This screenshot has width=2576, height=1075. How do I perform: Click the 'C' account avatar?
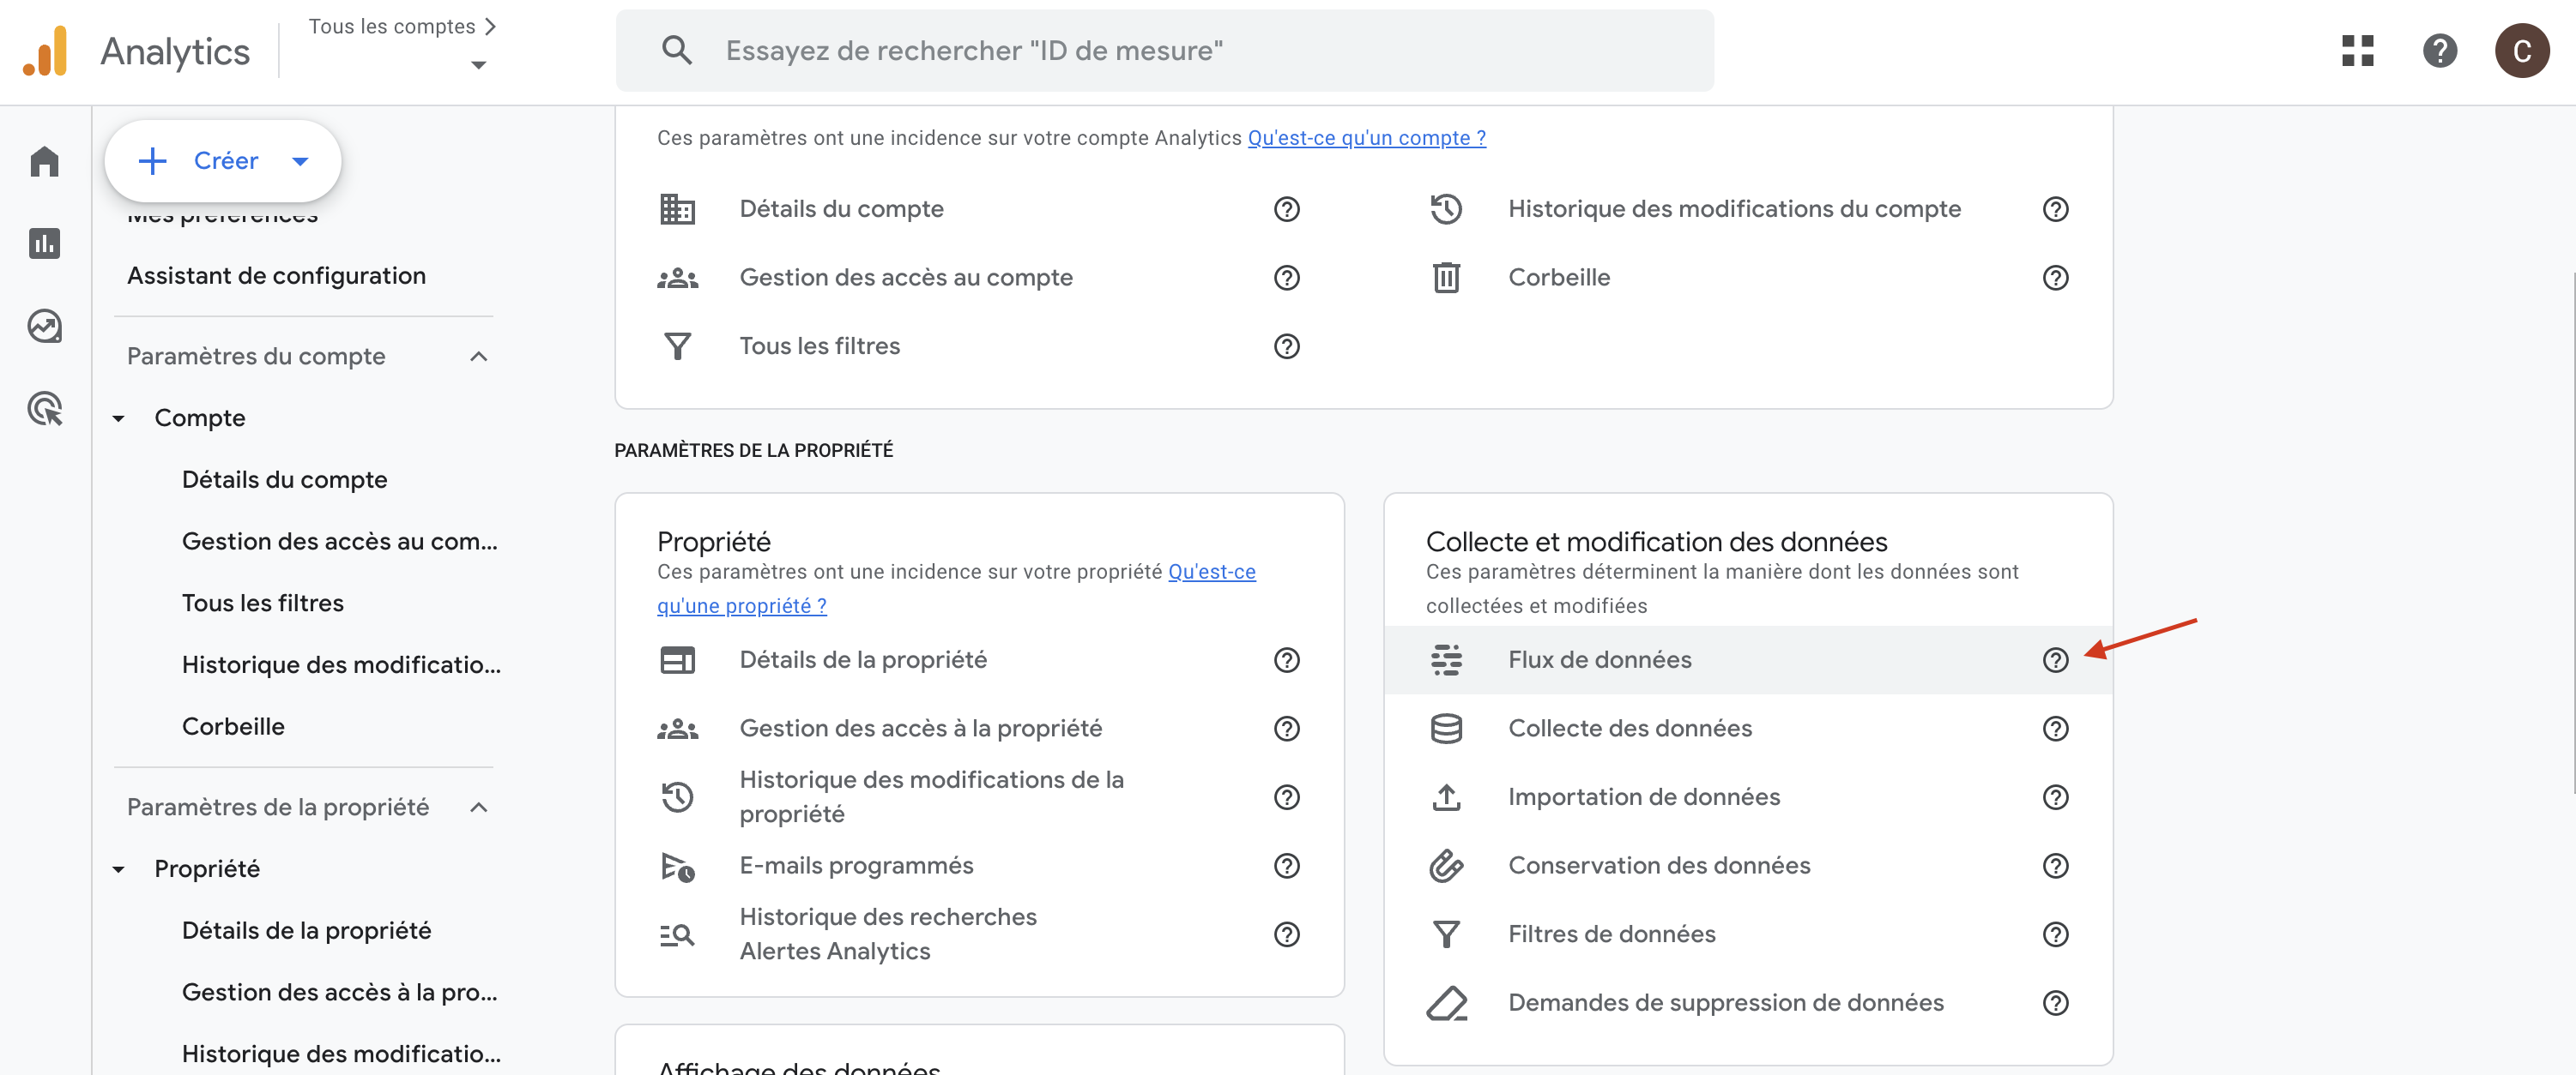[2522, 51]
